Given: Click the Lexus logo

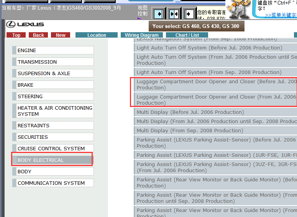Looking at the screenshot, I should 25,24.
